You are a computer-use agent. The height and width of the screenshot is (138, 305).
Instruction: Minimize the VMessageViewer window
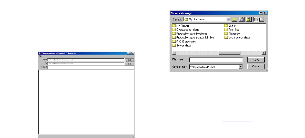pos(128,53)
